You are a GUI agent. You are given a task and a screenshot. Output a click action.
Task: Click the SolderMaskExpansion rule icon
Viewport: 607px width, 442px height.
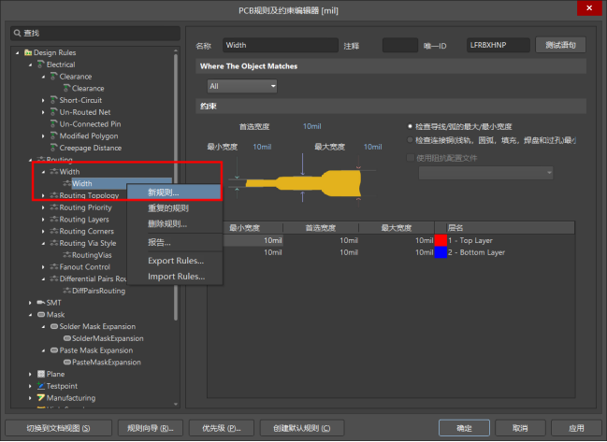[x=65, y=338]
